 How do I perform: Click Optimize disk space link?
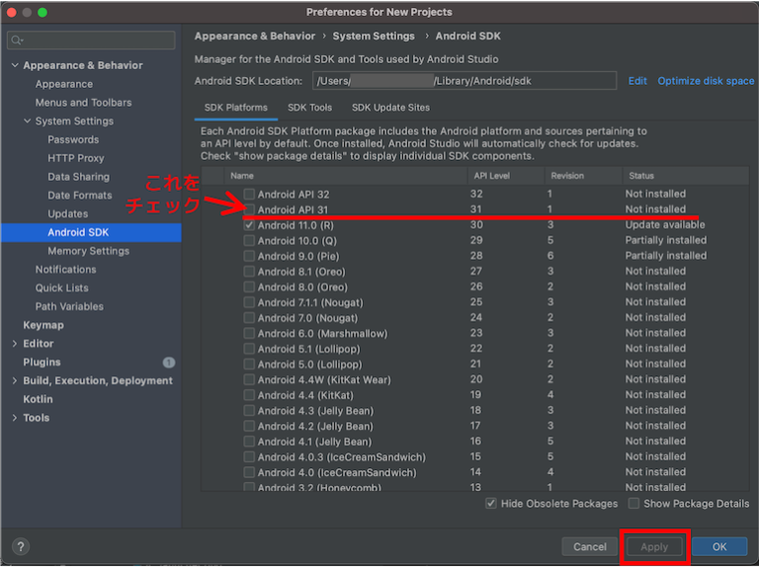tap(706, 81)
